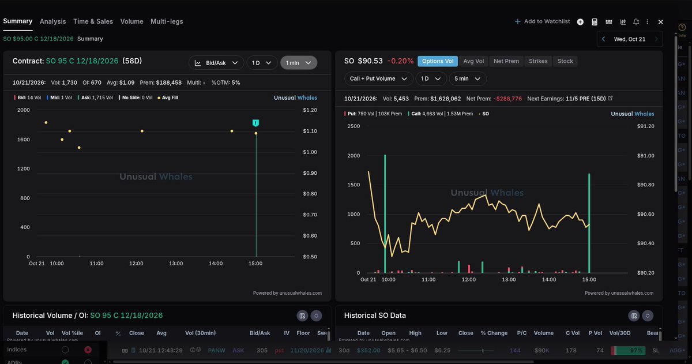Click the PANW ticker in flow row

[x=216, y=350]
